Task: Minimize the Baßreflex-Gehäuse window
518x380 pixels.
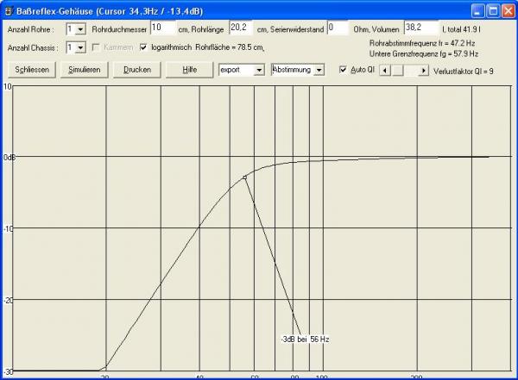Action: tap(472, 10)
